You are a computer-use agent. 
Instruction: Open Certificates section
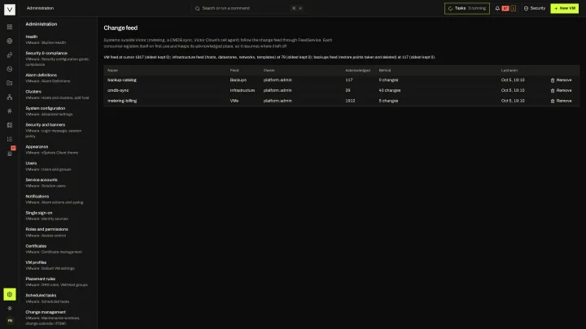pyautogui.click(x=58, y=249)
